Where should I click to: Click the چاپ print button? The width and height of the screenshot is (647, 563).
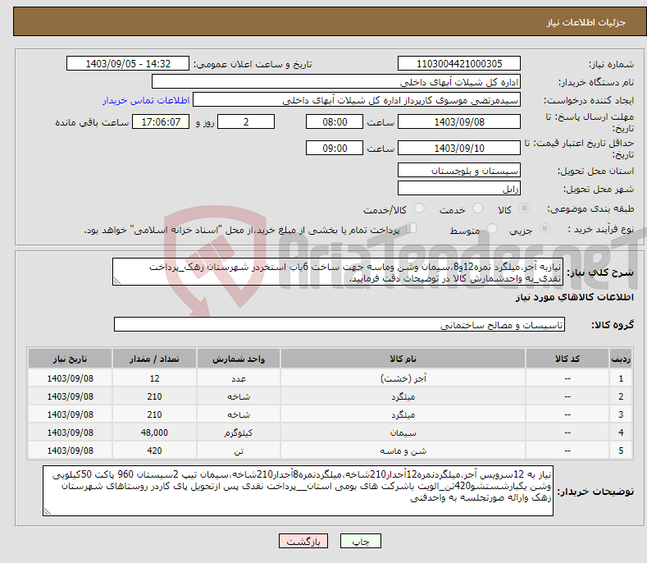coord(360,541)
